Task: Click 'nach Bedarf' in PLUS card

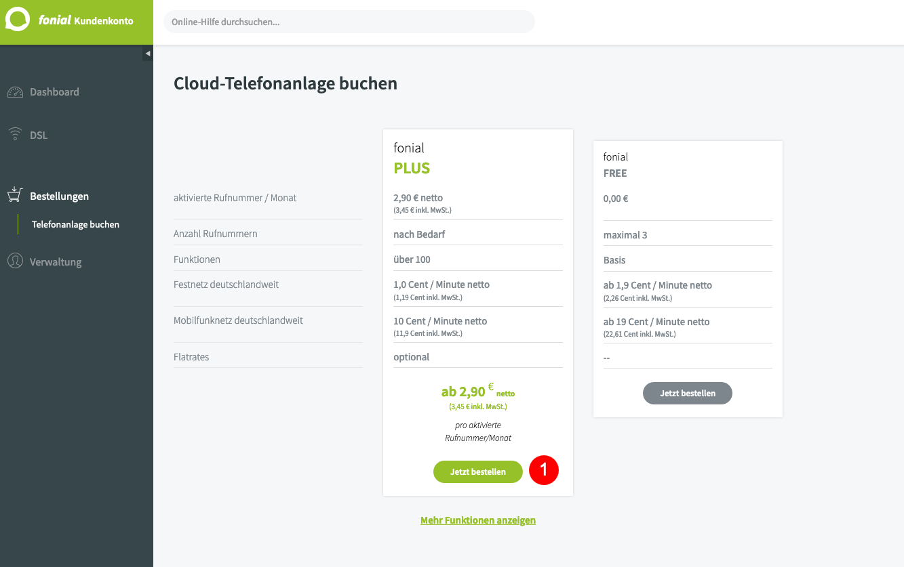Action: click(x=419, y=234)
